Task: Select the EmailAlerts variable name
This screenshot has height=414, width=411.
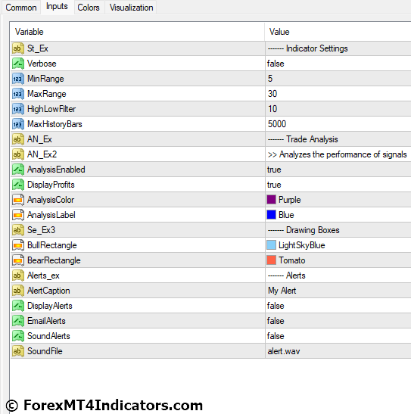Action: (46, 321)
